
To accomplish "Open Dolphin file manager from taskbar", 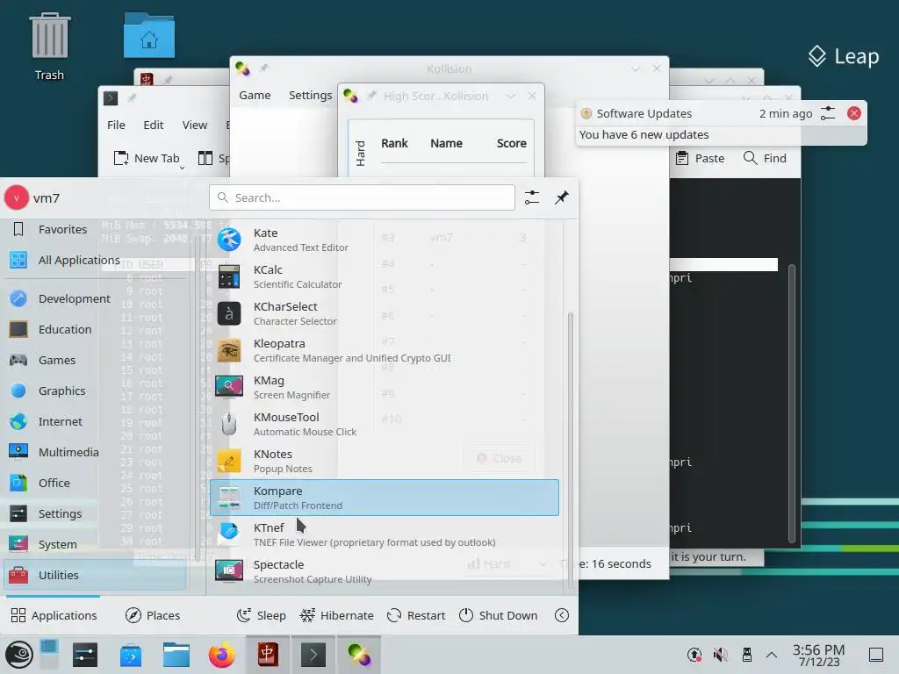I will point(176,655).
